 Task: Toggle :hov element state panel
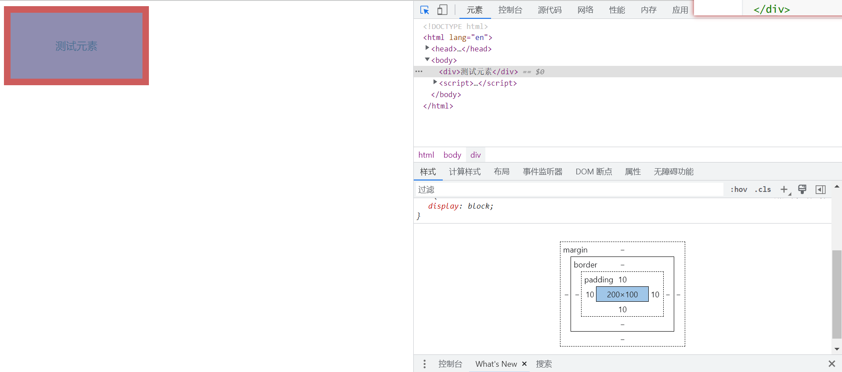[739, 189]
